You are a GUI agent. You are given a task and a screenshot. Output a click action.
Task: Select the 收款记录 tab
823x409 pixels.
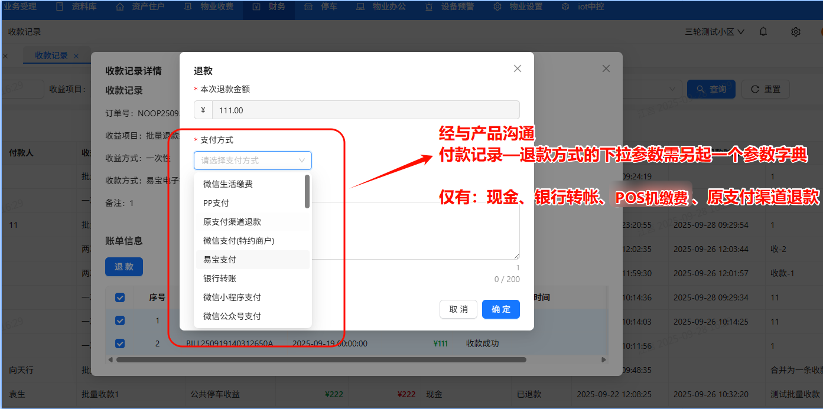tap(52, 55)
